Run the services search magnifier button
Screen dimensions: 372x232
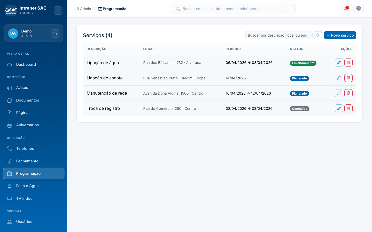point(318,35)
